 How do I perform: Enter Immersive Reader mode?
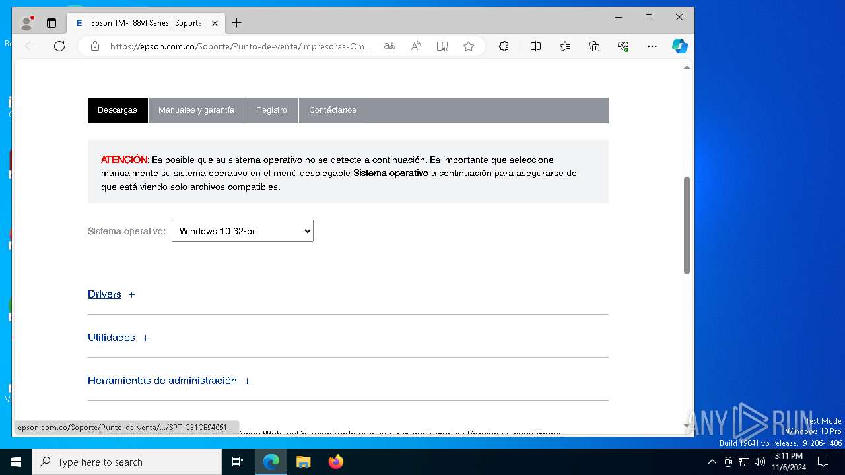click(x=442, y=46)
